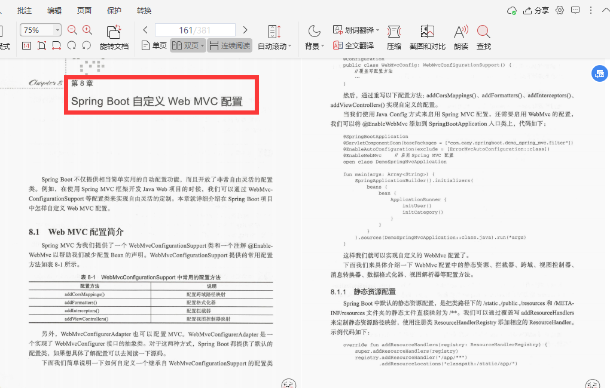The height and width of the screenshot is (388, 610).
Task: Open the settings gear icon
Action: [x=559, y=11]
